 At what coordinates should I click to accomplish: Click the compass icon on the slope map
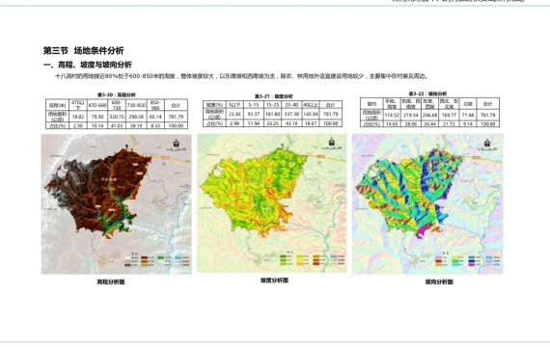point(332,143)
